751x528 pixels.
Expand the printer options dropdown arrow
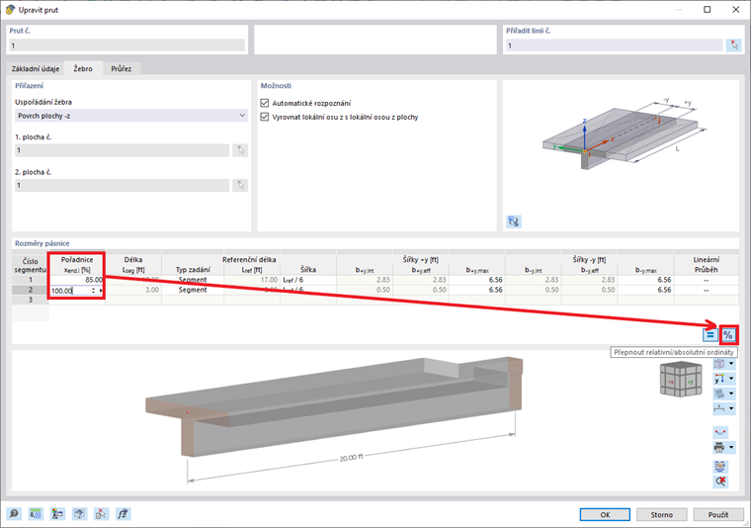[x=731, y=448]
